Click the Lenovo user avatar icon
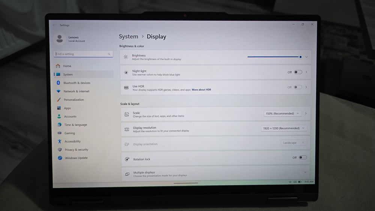This screenshot has width=375, height=211. 60,39
